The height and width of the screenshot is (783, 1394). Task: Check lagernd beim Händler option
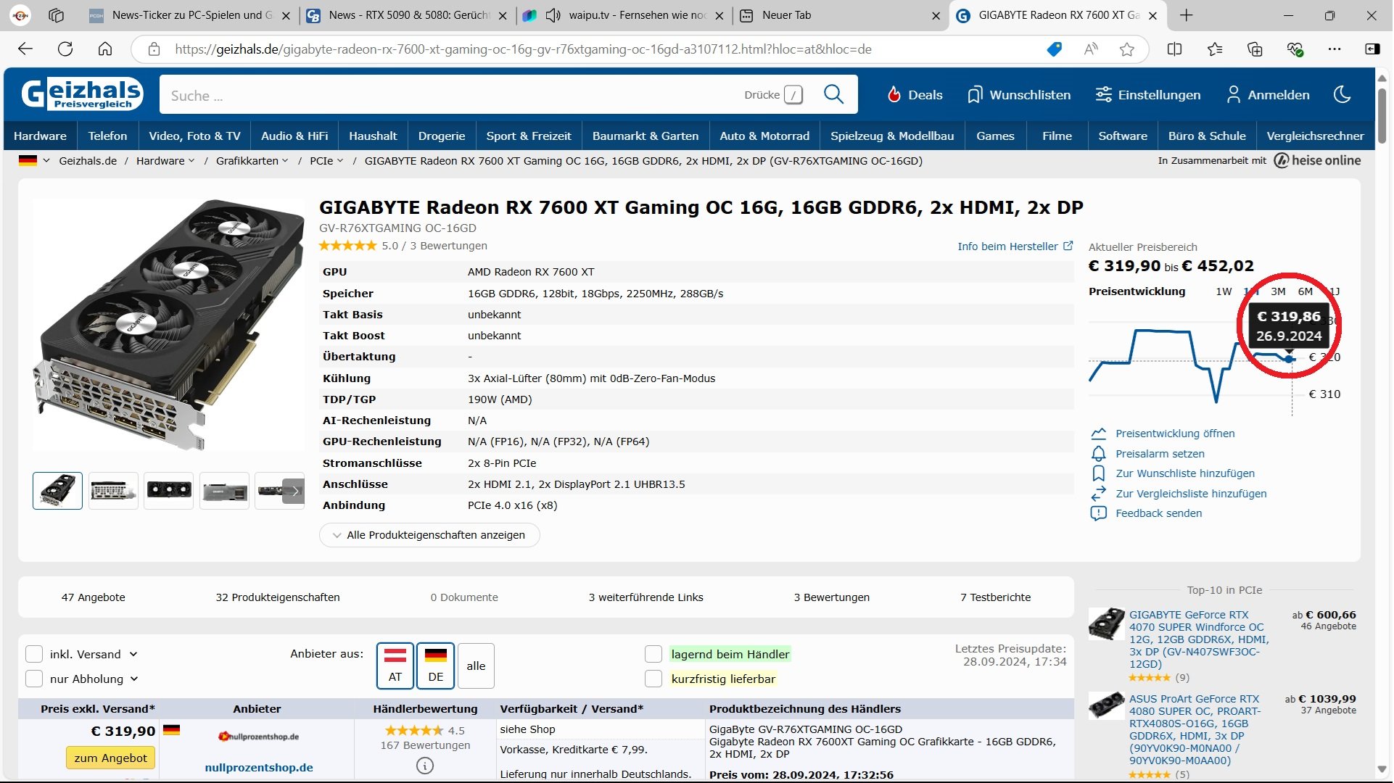[x=653, y=654]
